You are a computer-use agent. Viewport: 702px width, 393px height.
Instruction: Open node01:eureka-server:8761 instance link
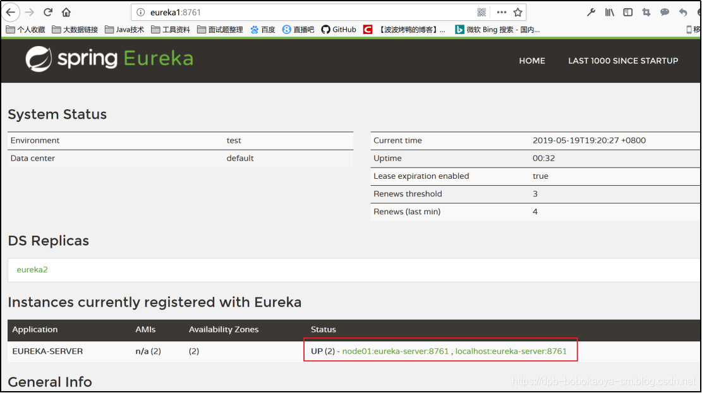point(396,351)
